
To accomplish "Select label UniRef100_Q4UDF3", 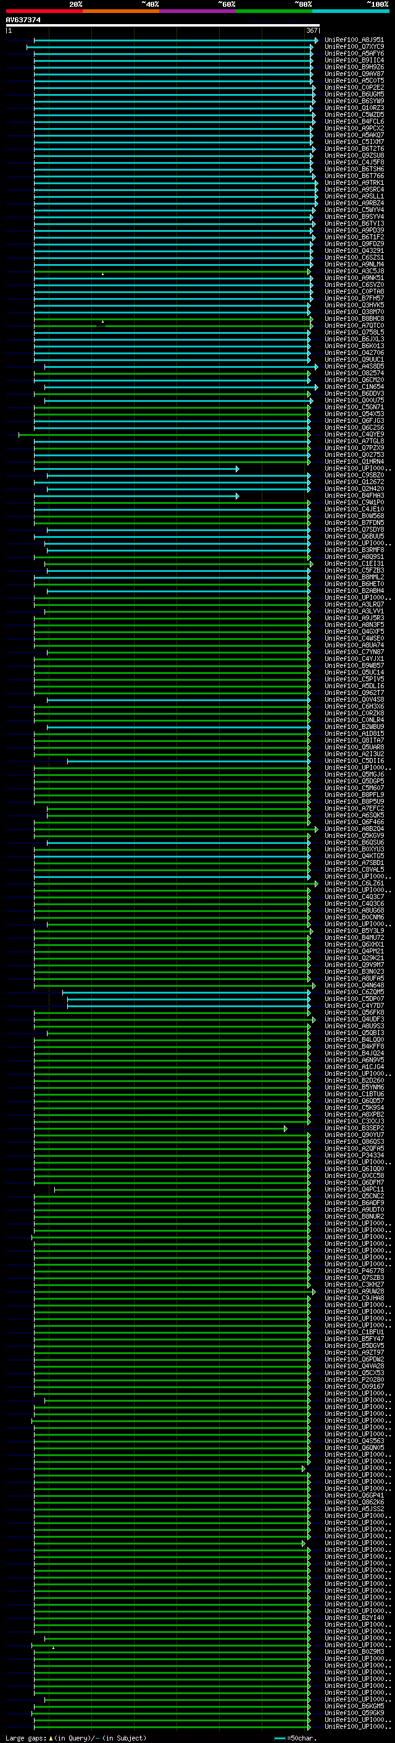I will (354, 1019).
